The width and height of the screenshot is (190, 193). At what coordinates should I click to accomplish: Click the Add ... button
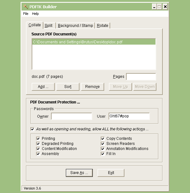coord(43,87)
